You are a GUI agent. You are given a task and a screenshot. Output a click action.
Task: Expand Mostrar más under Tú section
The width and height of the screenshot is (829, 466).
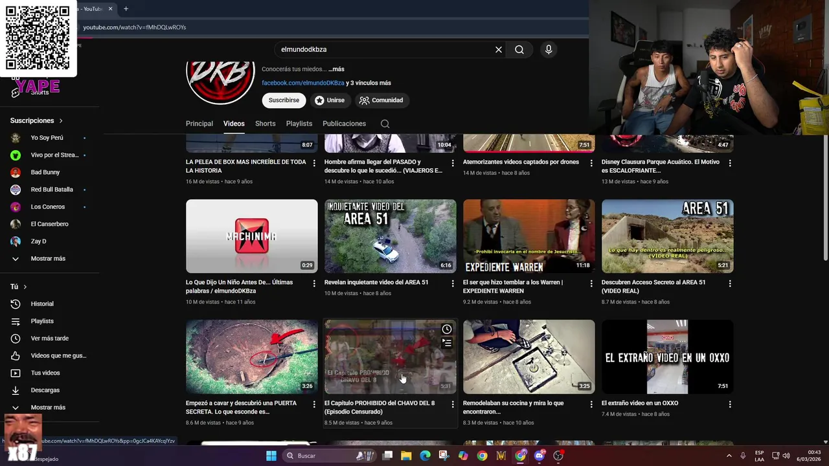49,408
